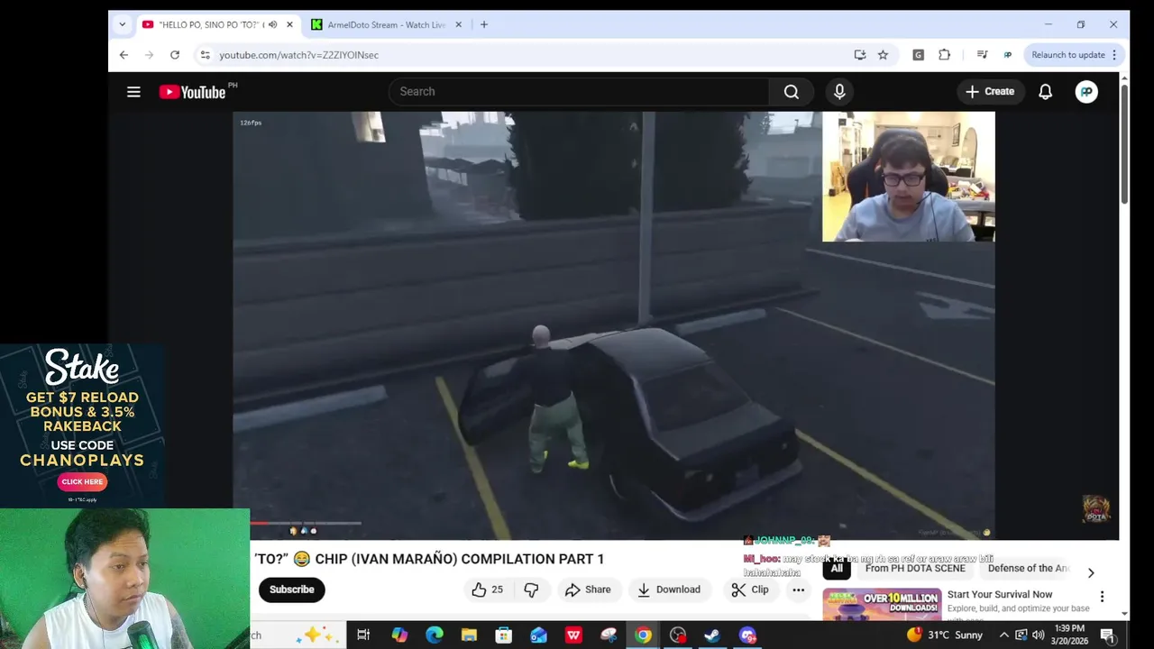Open File Explorer from taskbar
This screenshot has width=1154, height=649.
(x=469, y=635)
